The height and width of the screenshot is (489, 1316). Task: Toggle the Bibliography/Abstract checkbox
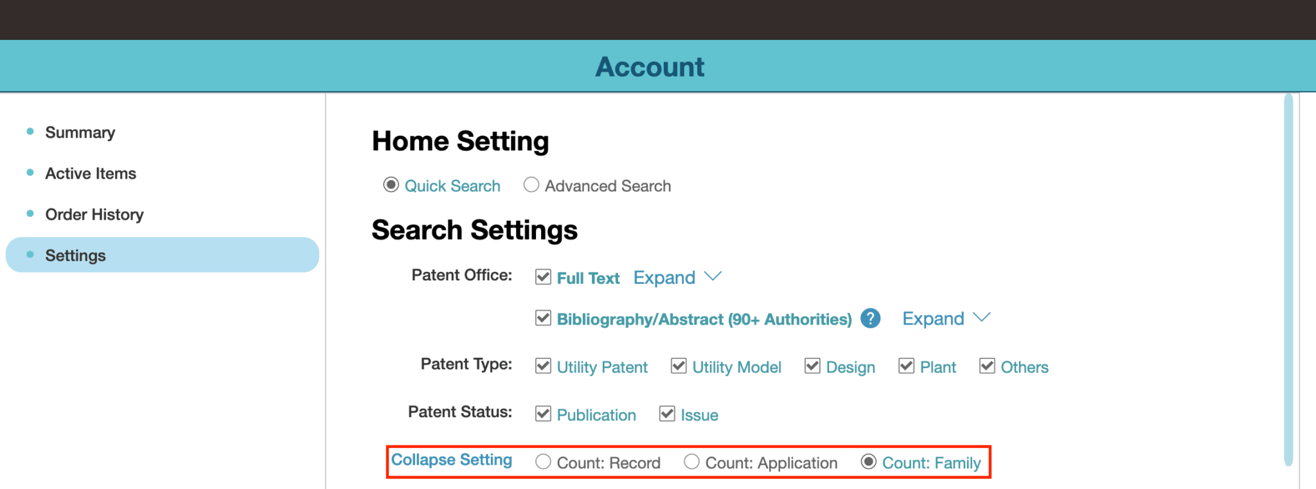point(543,318)
